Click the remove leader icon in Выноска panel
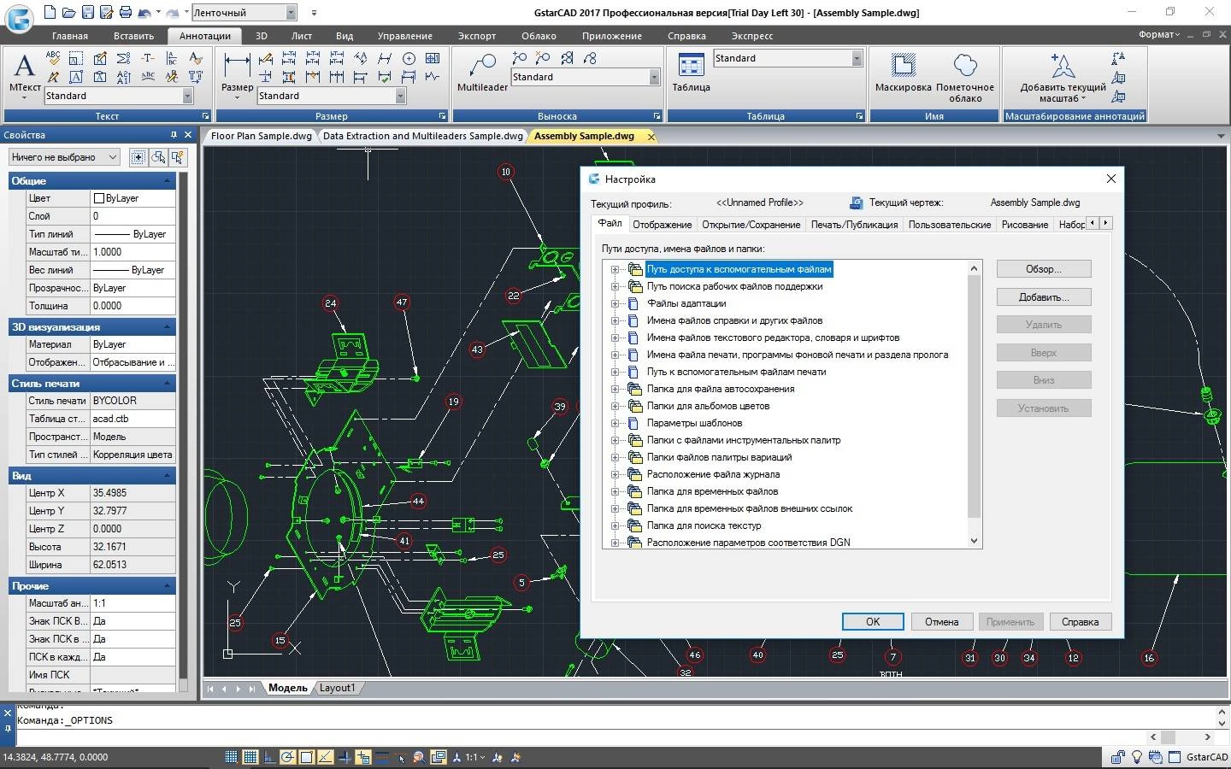Screen dimensions: 1231x769 pyautogui.click(x=542, y=58)
